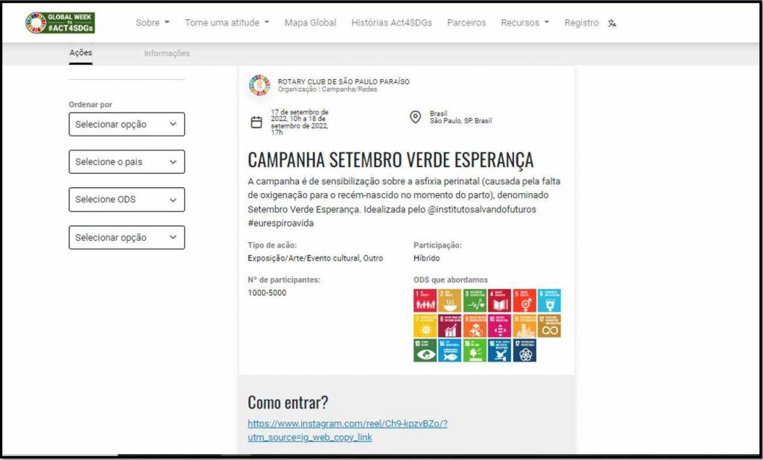Click the Global Week #ACT4SDGs logo
The image size is (763, 460).
60,22
